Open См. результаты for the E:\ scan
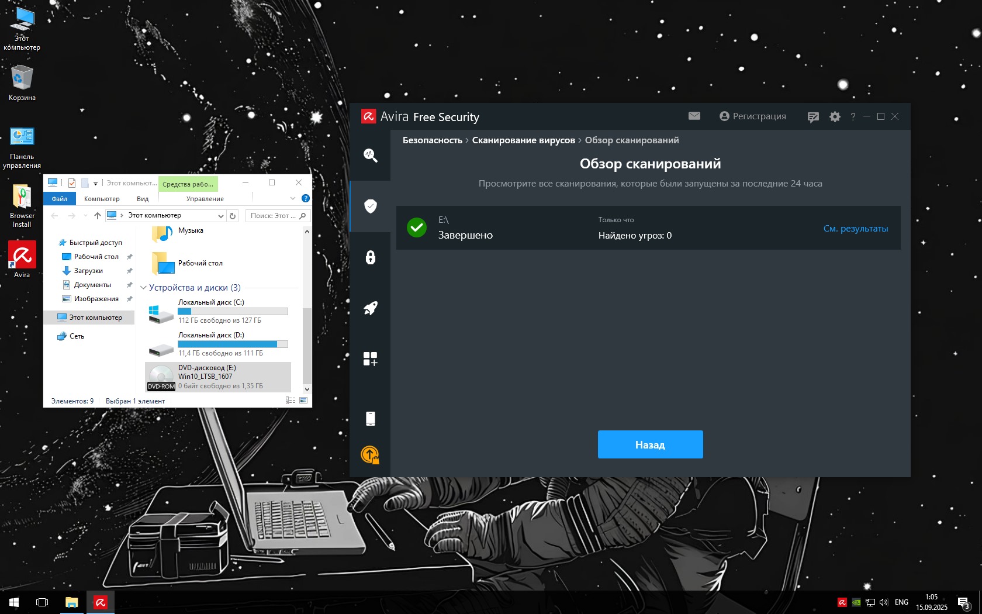982x614 pixels. (856, 229)
